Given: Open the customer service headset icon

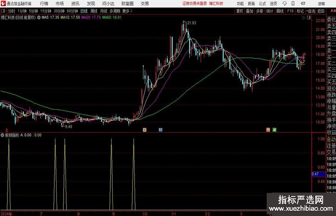Looking at the screenshot, I should point(284,4).
